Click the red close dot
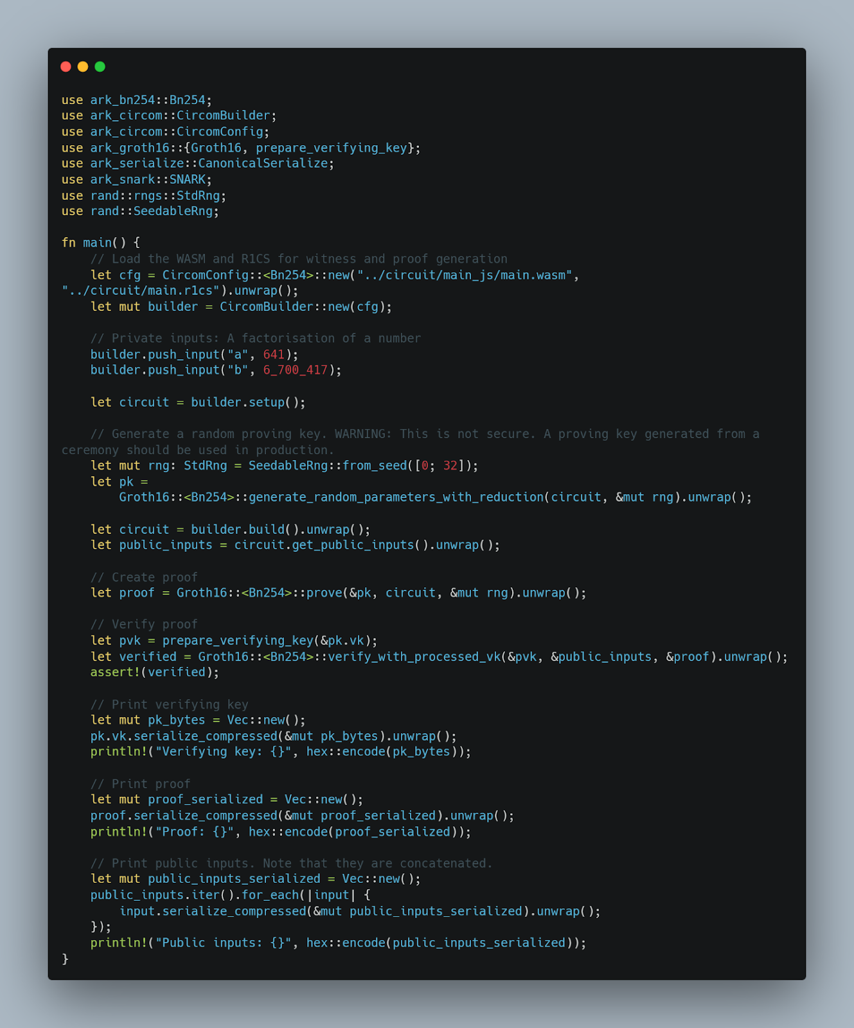This screenshot has width=854, height=1028. click(66, 67)
